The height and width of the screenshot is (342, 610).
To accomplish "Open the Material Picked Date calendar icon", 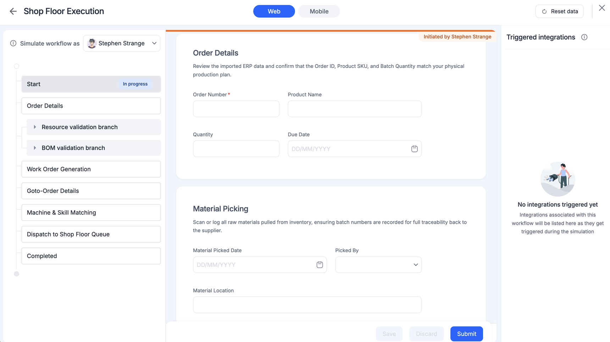I will [x=320, y=265].
